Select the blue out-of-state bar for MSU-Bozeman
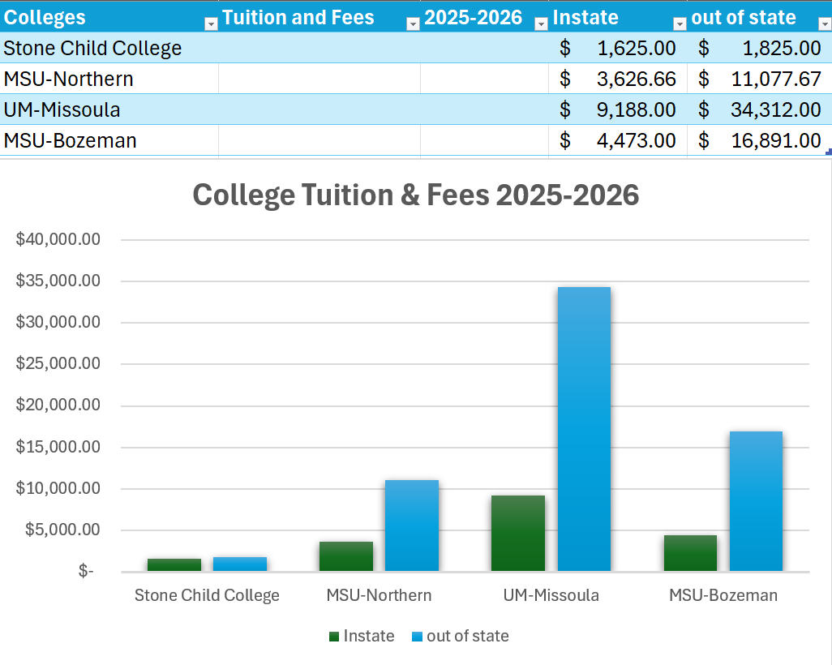This screenshot has height=665, width=832. [x=756, y=501]
